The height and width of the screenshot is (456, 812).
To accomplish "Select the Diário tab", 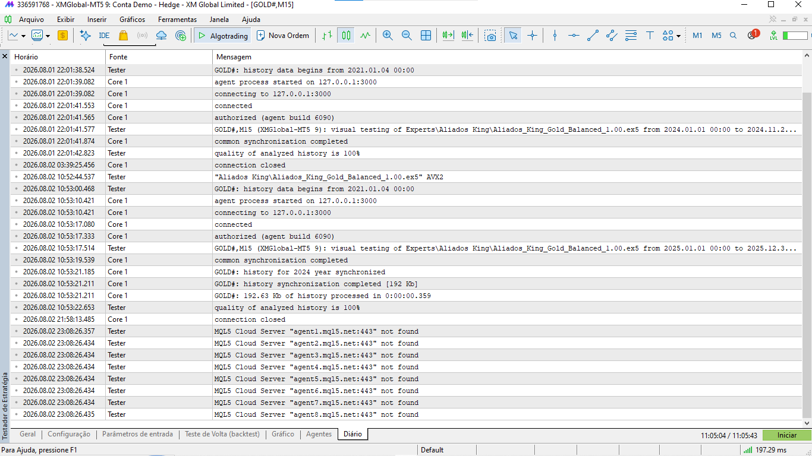I will coord(353,434).
